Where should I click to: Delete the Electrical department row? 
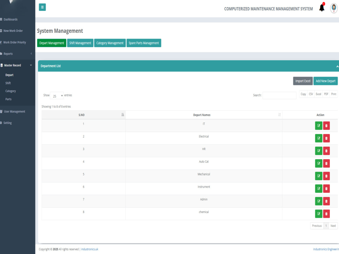326,138
